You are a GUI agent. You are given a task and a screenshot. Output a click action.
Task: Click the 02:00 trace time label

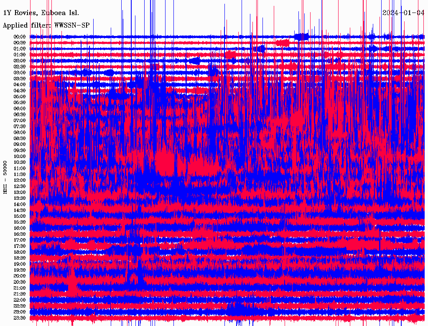click(x=20, y=61)
